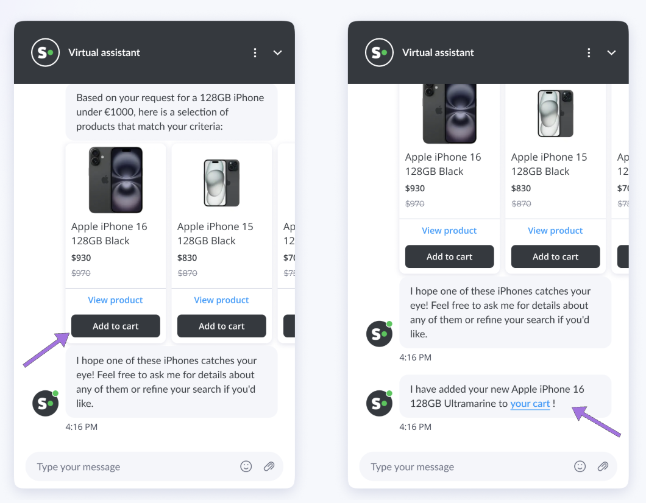Collapse the left Virtual assistant chat window

[278, 53]
